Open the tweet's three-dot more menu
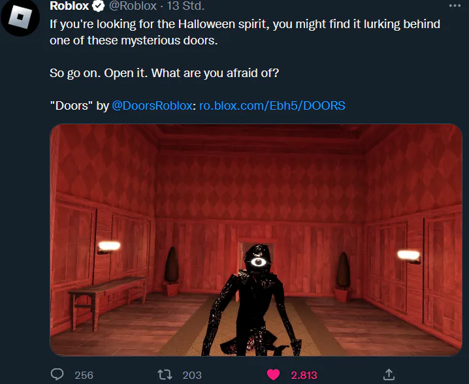 (455, 6)
